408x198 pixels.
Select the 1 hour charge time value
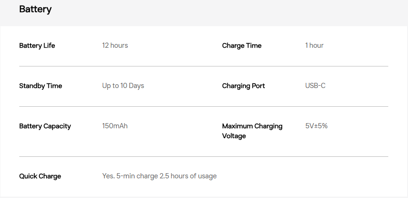coord(314,45)
